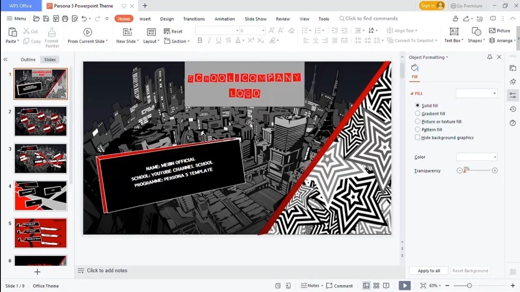Collapse the slide panel with double chevron

[x=5, y=60]
